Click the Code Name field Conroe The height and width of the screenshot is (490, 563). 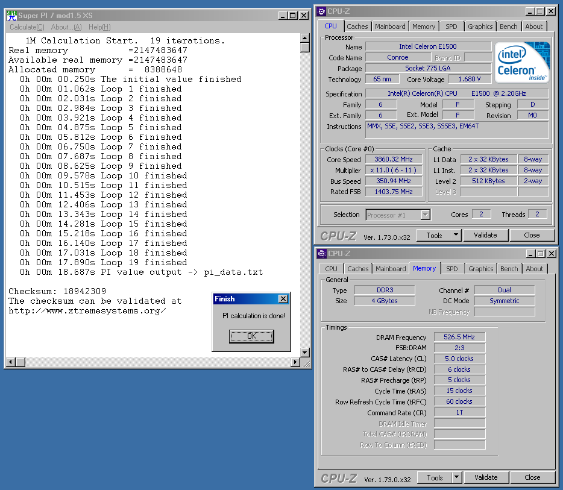click(398, 57)
